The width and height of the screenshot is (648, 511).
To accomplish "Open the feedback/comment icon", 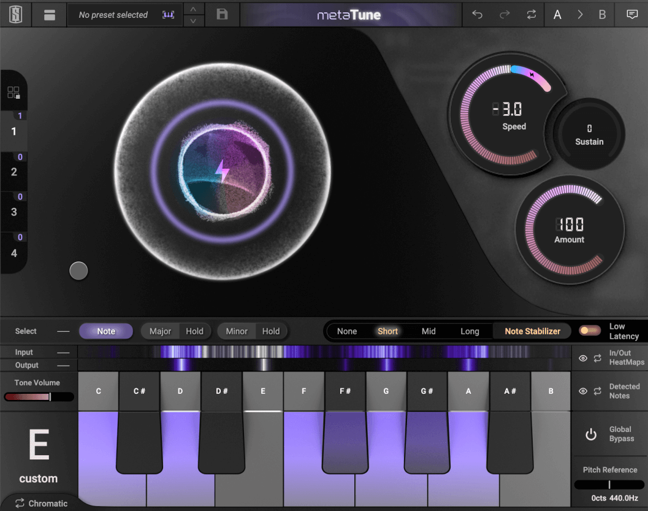I will pos(632,14).
